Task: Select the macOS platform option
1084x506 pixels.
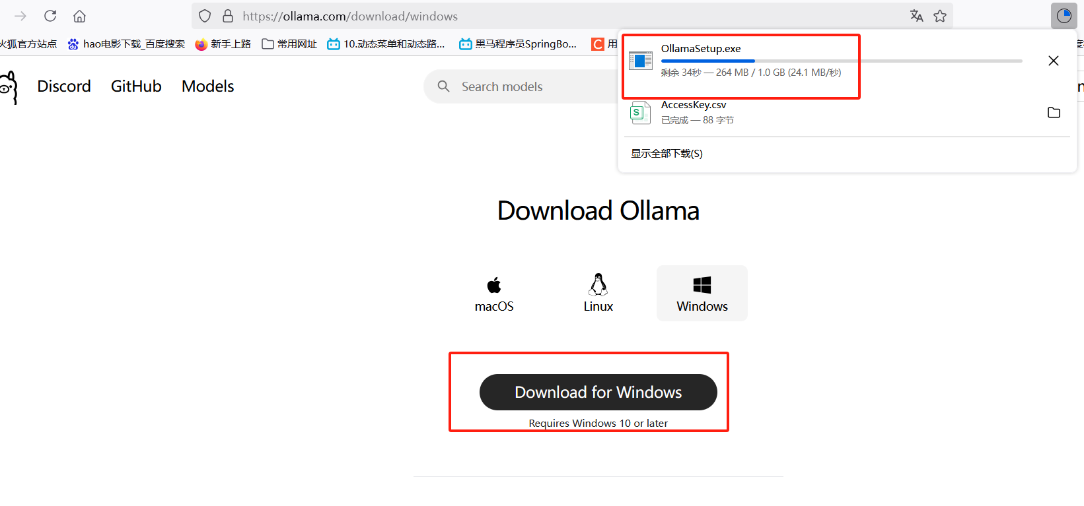Action: point(494,294)
